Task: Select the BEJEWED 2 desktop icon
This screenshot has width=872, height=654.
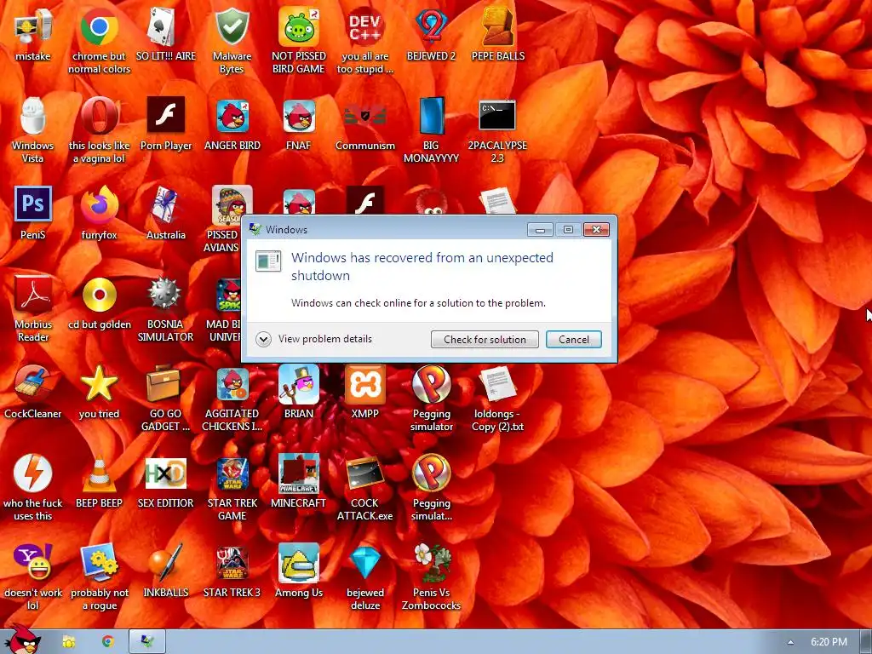Action: click(x=431, y=26)
